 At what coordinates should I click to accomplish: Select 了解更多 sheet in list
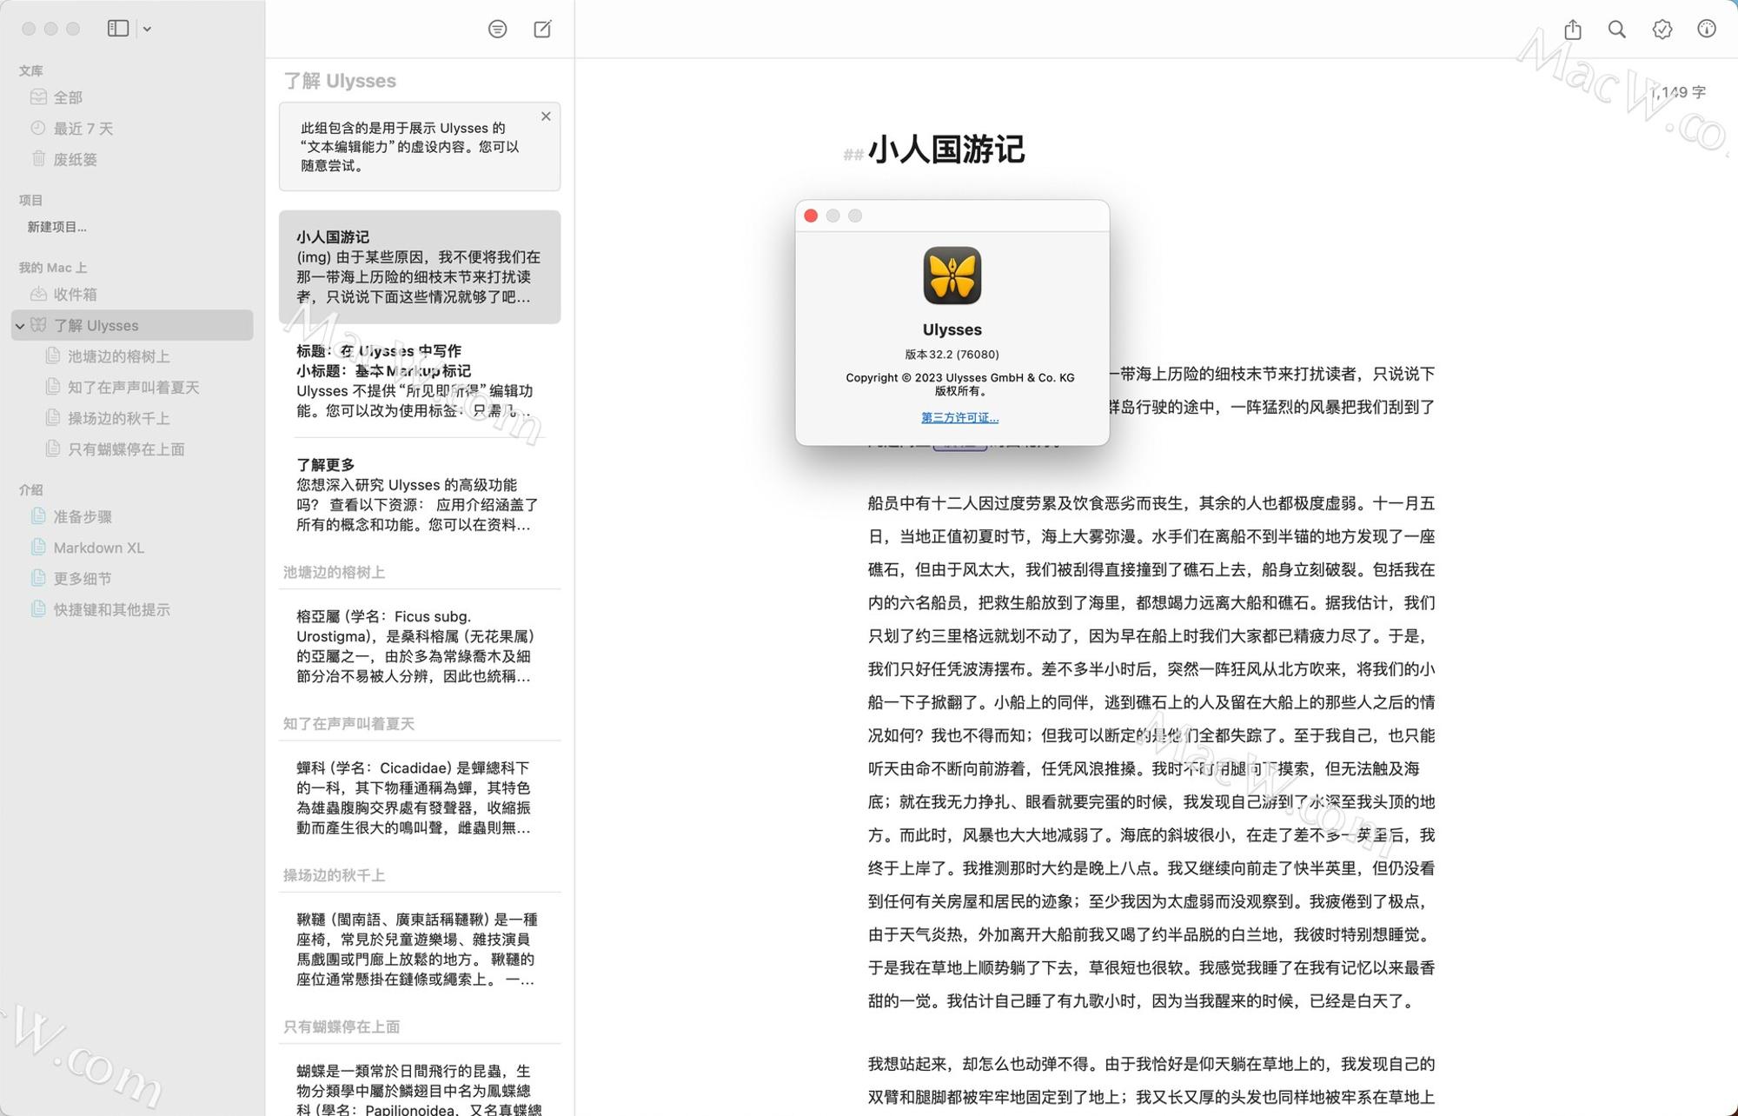pos(420,495)
